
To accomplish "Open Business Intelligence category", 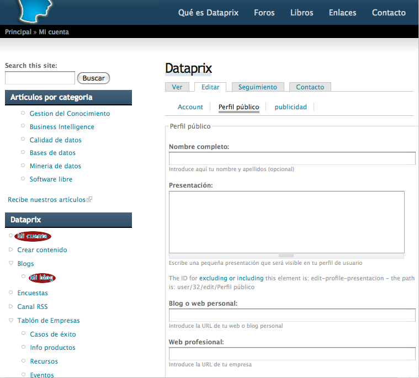I will (x=62, y=126).
